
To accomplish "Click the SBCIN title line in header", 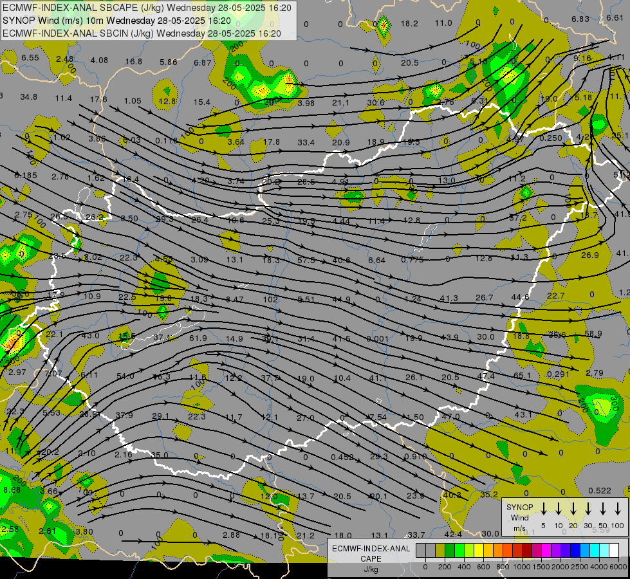I will tap(142, 33).
